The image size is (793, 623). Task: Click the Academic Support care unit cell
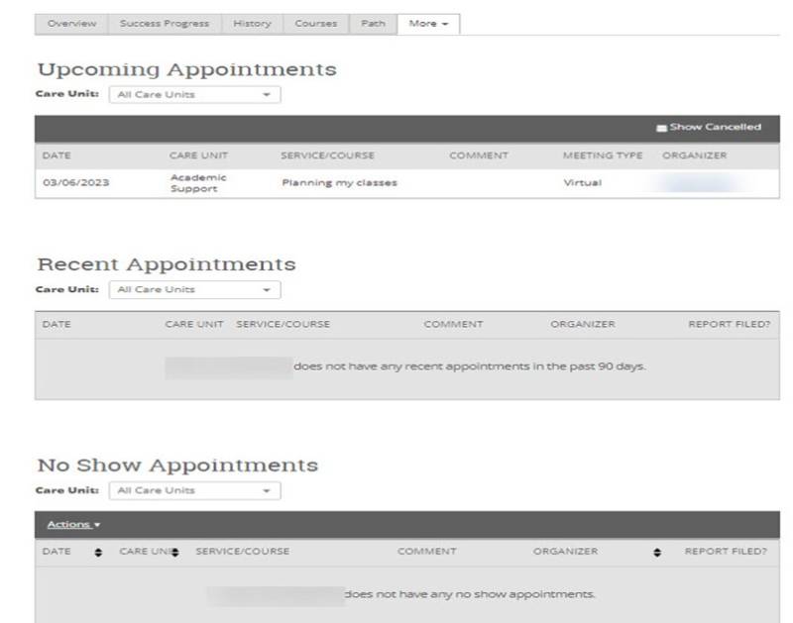[x=198, y=183]
